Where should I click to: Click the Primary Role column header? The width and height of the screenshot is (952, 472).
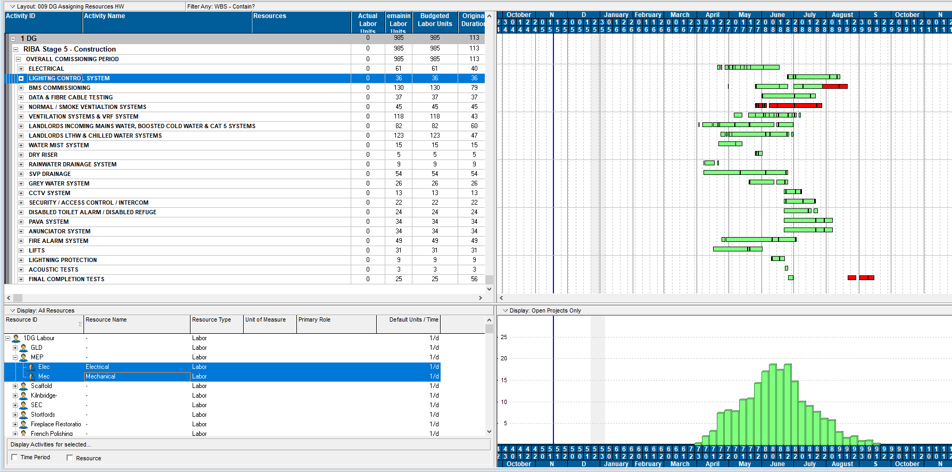[336, 324]
